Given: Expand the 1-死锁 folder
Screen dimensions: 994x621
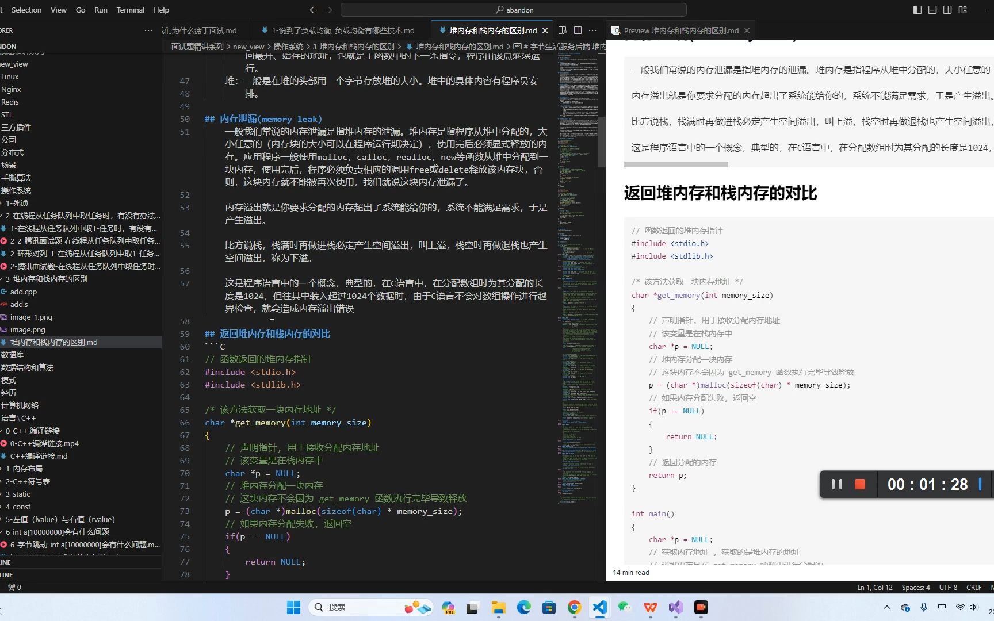Looking at the screenshot, I should click(81, 203).
